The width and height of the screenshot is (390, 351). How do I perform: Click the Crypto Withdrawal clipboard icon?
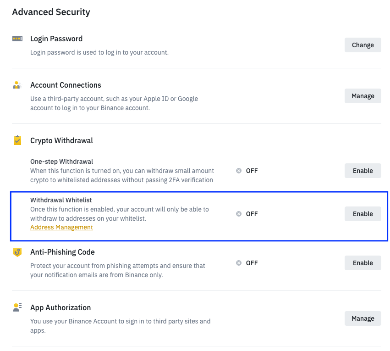17,140
